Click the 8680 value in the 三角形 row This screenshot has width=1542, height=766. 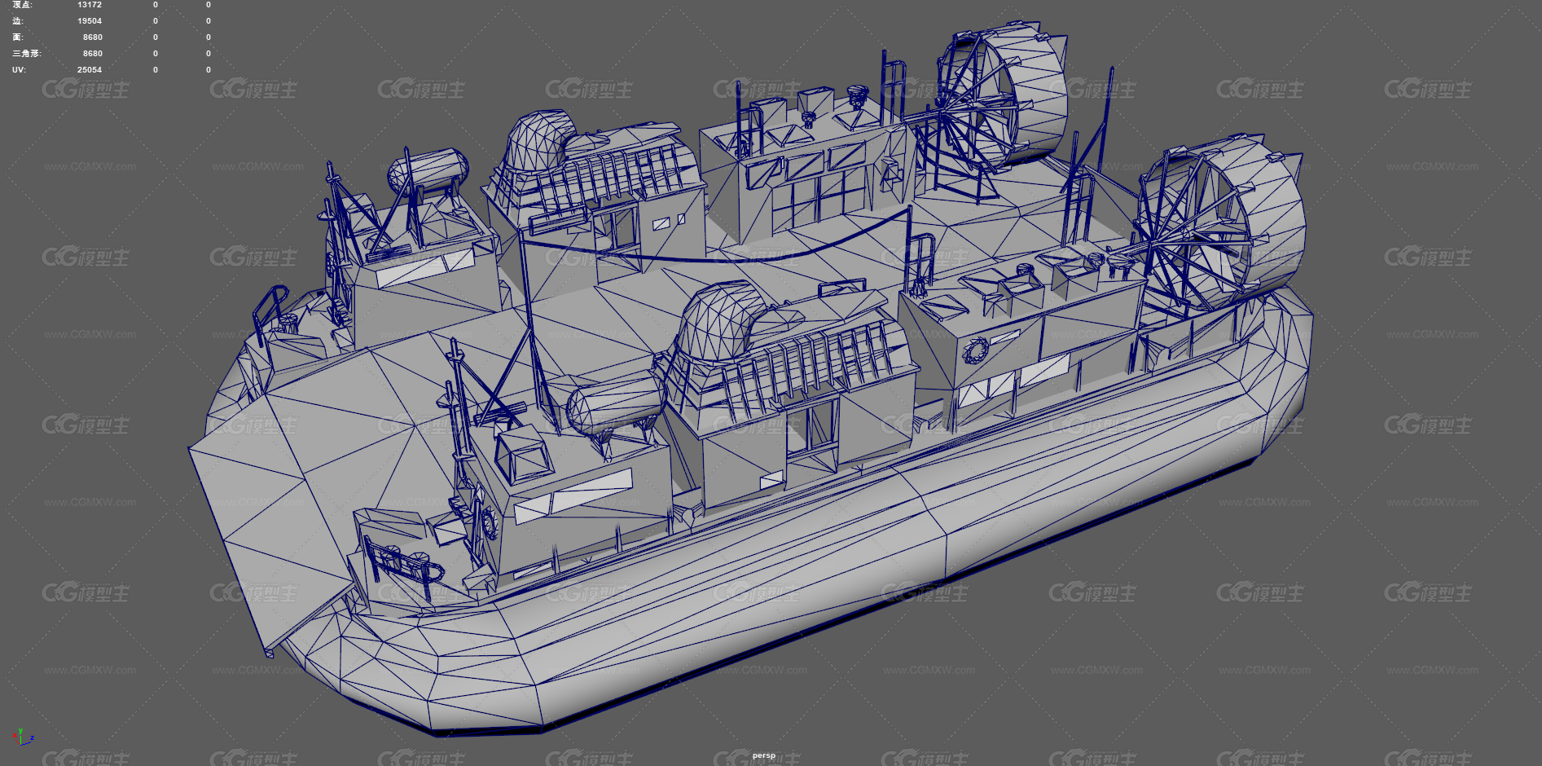tap(93, 54)
